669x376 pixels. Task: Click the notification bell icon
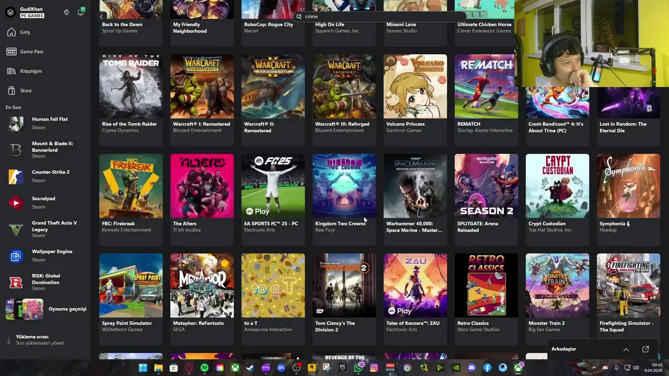pyautogui.click(x=80, y=11)
